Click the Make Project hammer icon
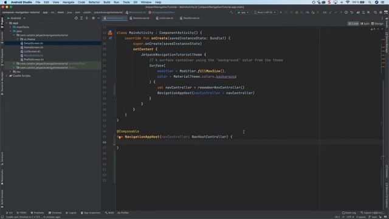 pos(231,12)
